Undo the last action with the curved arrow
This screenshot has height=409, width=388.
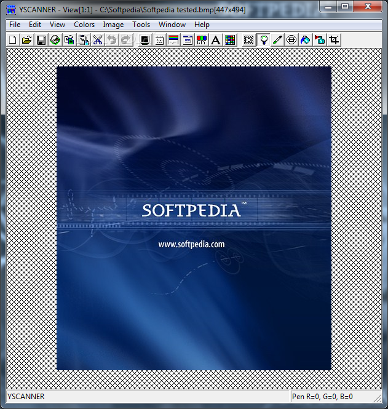coord(111,40)
